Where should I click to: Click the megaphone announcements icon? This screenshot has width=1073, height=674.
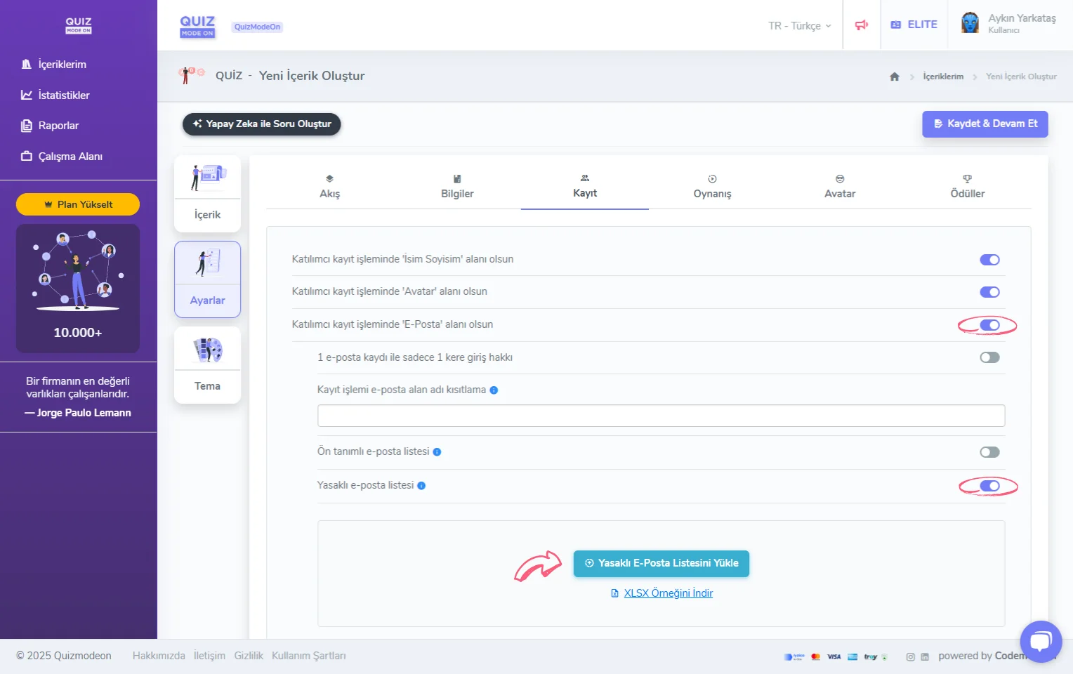861,25
